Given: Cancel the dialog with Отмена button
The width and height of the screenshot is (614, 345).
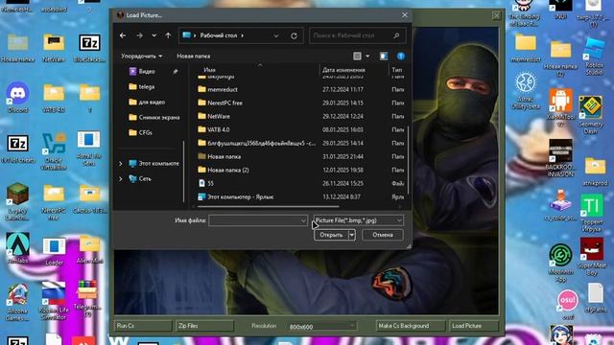Looking at the screenshot, I should coord(383,235).
